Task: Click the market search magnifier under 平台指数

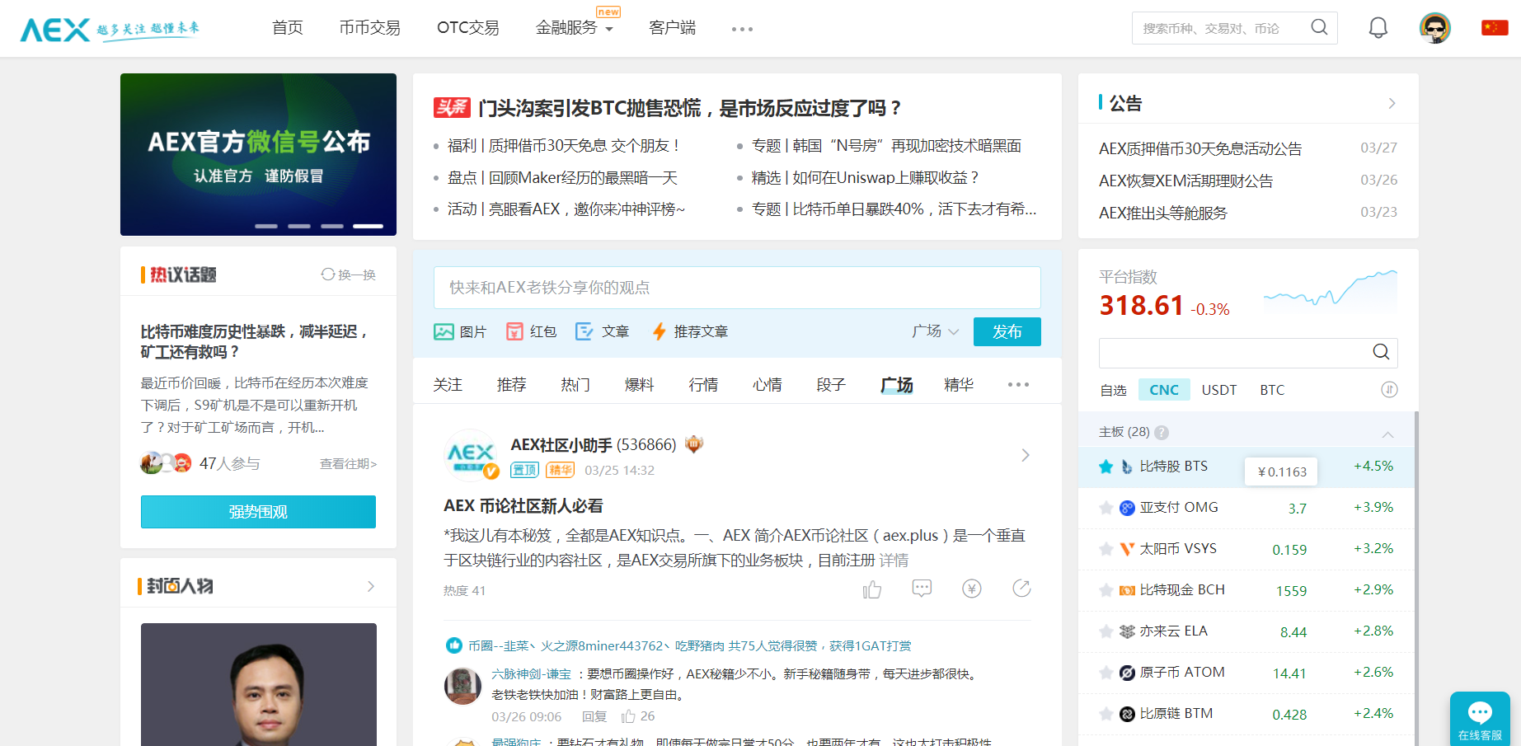Action: pos(1381,352)
